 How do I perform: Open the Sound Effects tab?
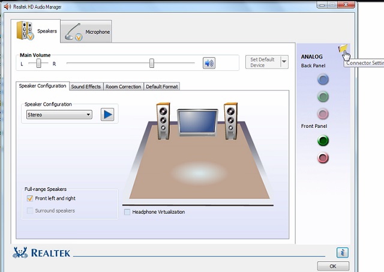tap(86, 86)
